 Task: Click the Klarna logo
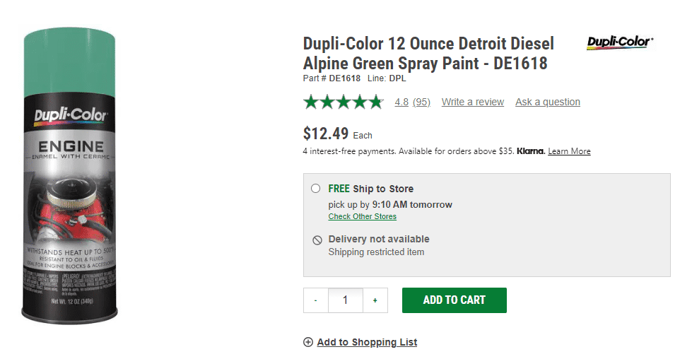[x=531, y=151]
